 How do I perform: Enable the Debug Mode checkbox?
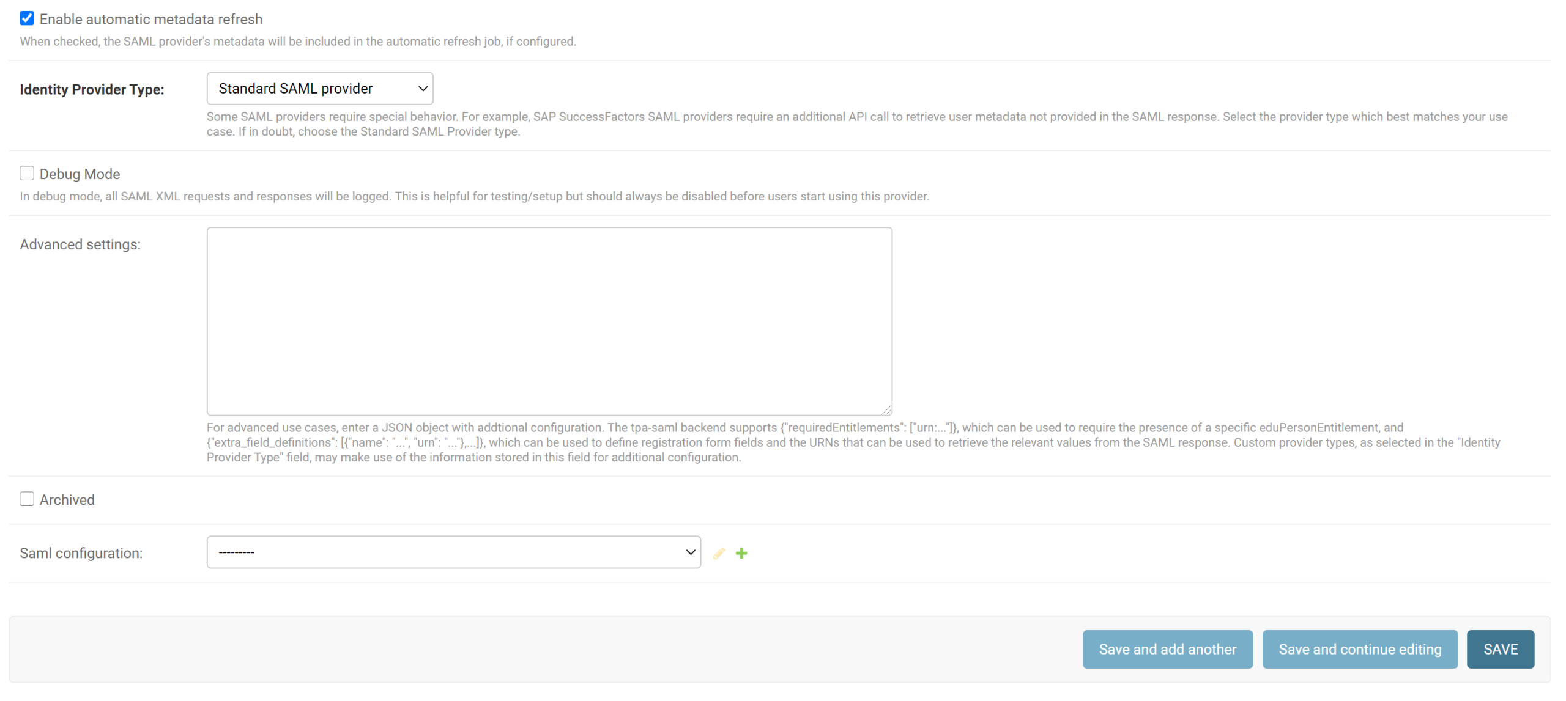pos(27,174)
